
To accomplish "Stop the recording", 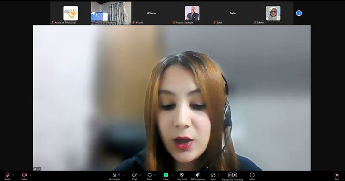I will pos(235,175).
